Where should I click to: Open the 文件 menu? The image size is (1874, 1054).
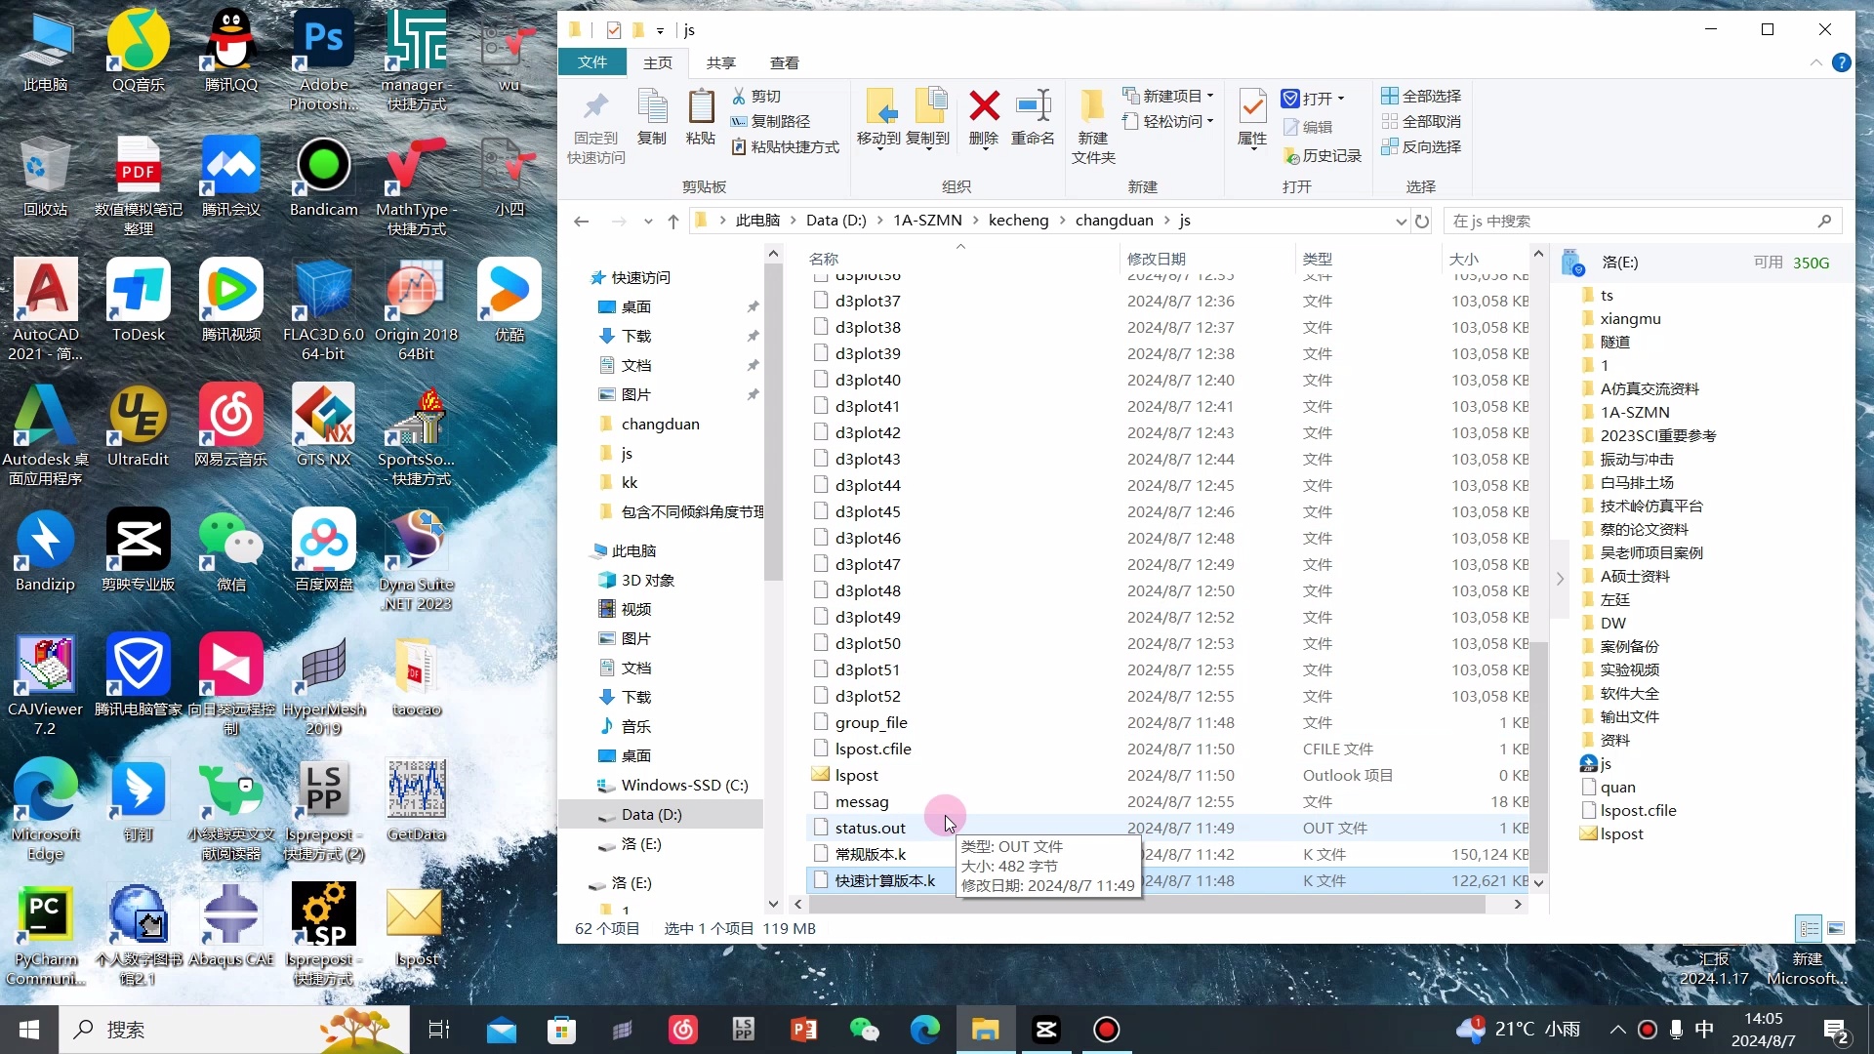[592, 62]
